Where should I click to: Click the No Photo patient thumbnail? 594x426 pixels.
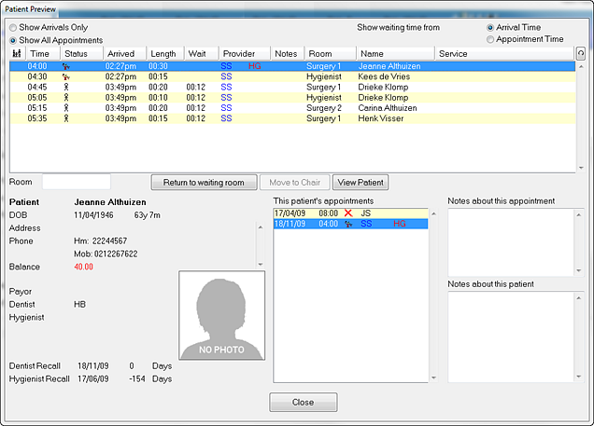click(x=221, y=315)
